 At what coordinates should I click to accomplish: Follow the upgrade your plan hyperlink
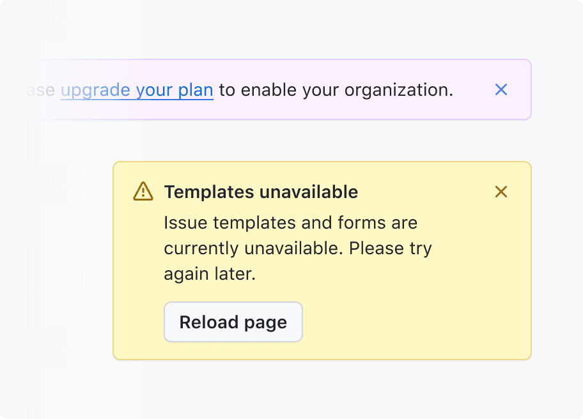point(136,89)
